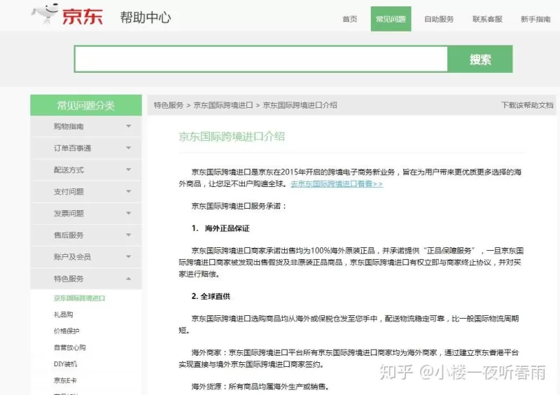Click the 订单百事通 category label
Image resolution: width=560 pixels, height=395 pixels.
[x=73, y=148]
